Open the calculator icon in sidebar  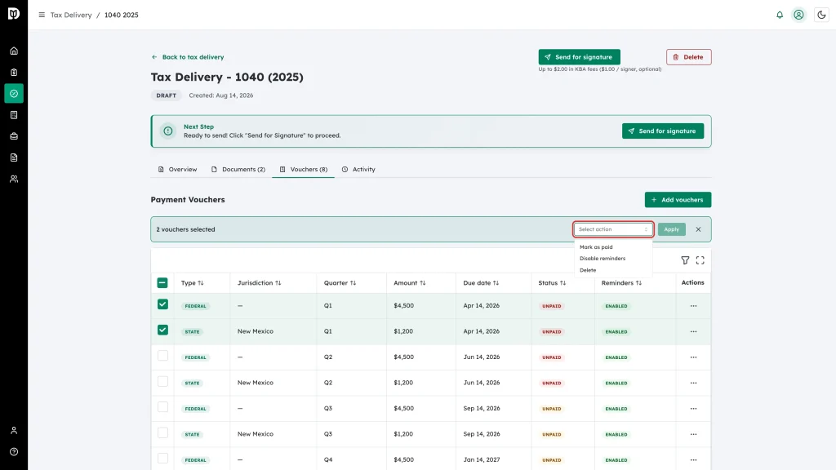14,115
